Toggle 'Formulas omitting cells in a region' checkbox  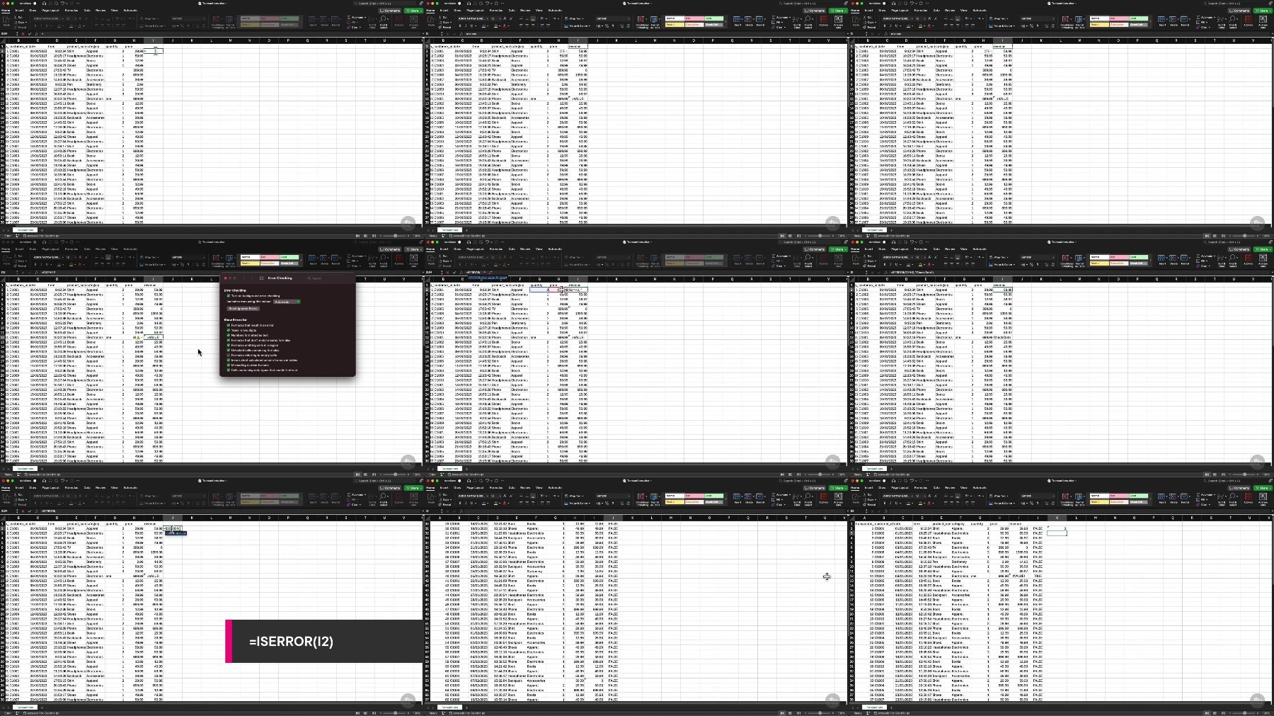(229, 346)
